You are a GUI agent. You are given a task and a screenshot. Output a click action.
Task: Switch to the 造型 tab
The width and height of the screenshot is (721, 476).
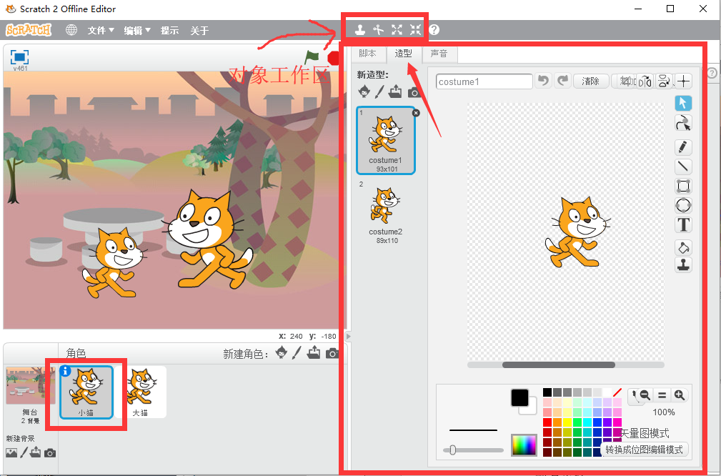click(404, 54)
